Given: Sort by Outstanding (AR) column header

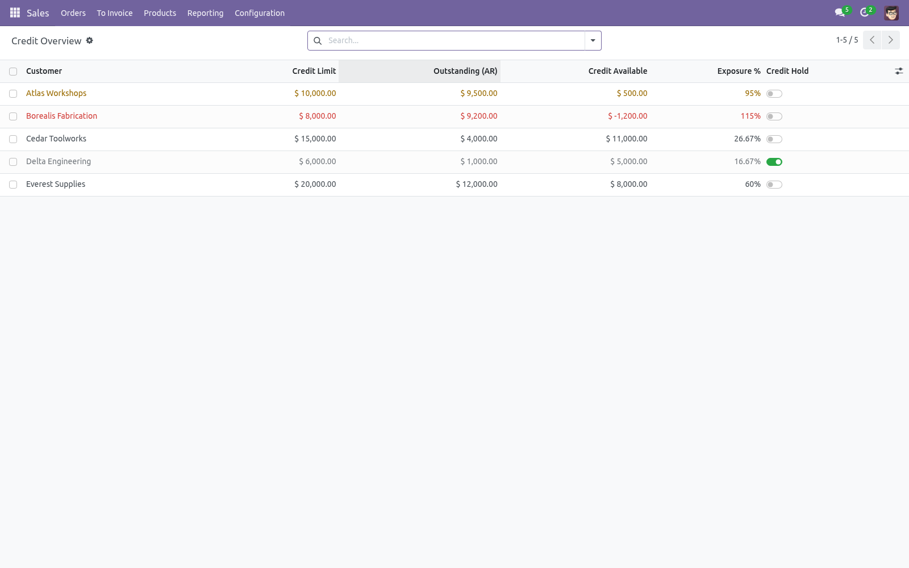Looking at the screenshot, I should pyautogui.click(x=465, y=71).
